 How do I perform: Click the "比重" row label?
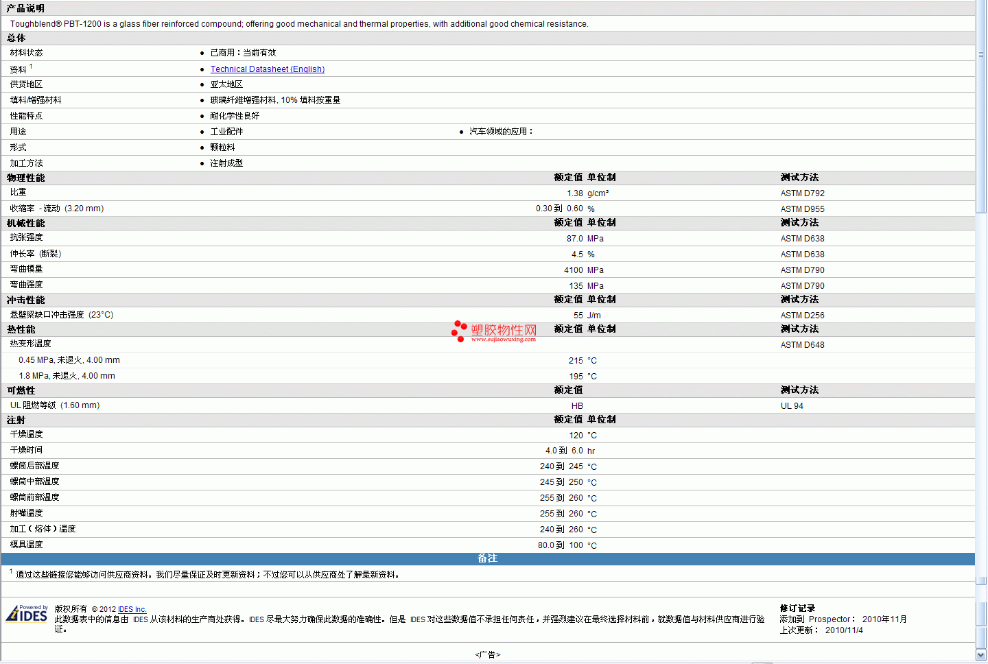click(19, 193)
